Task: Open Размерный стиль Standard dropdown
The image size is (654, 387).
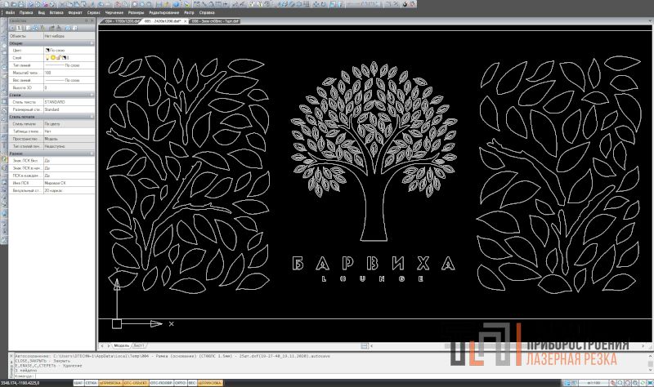Action: [x=69, y=109]
